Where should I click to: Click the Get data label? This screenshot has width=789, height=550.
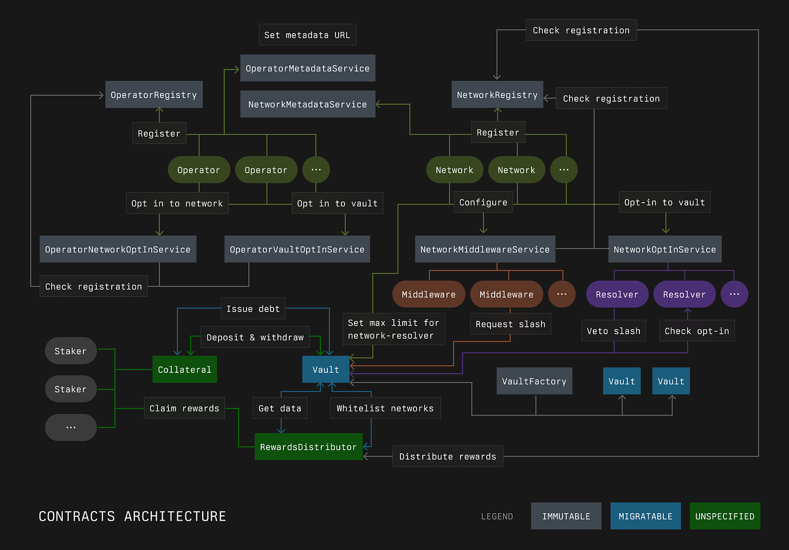pyautogui.click(x=280, y=408)
